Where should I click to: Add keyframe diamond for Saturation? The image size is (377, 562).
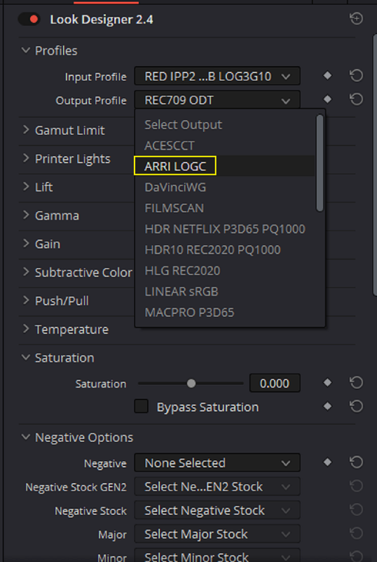(x=327, y=383)
